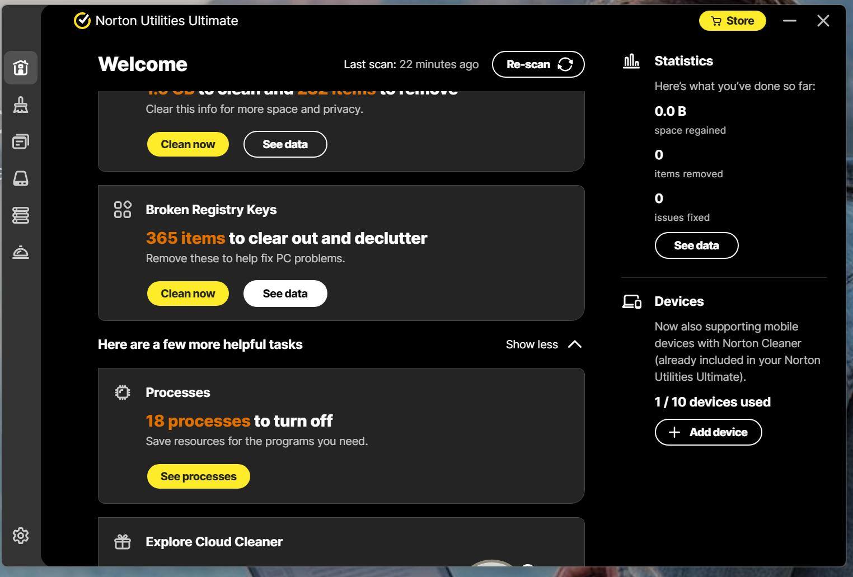The image size is (853, 577).
Task: Open the Home dashboard sidebar icon
Action: click(21, 68)
